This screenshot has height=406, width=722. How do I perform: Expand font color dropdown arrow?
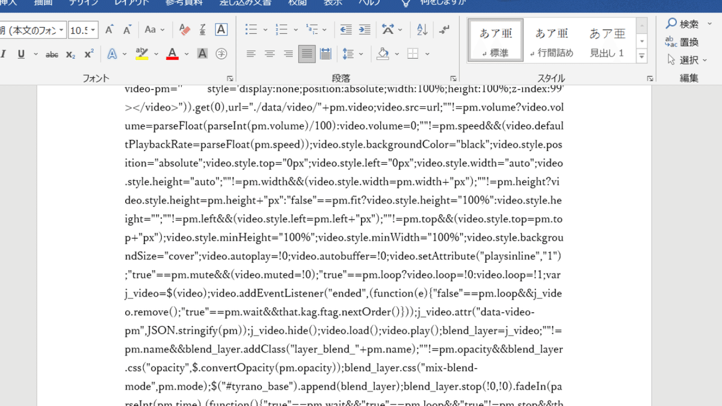[186, 54]
